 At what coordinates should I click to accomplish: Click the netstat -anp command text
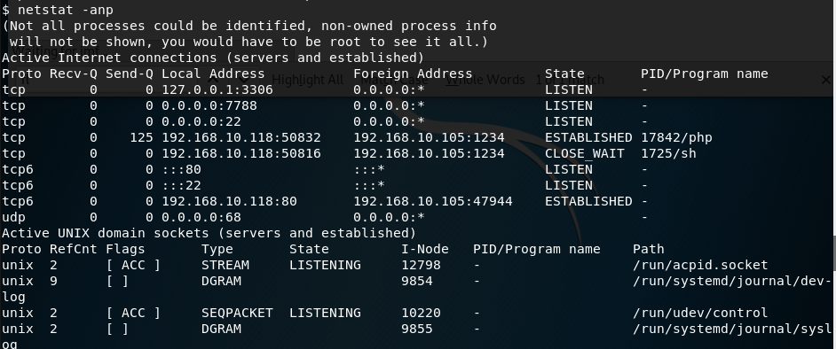(66, 10)
